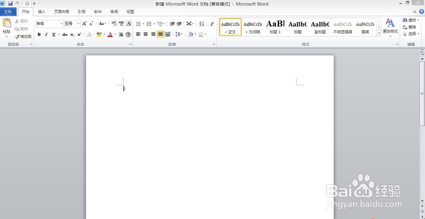The height and width of the screenshot is (219, 425).
Task: Toggle Justify alignment
Action: 161,34
